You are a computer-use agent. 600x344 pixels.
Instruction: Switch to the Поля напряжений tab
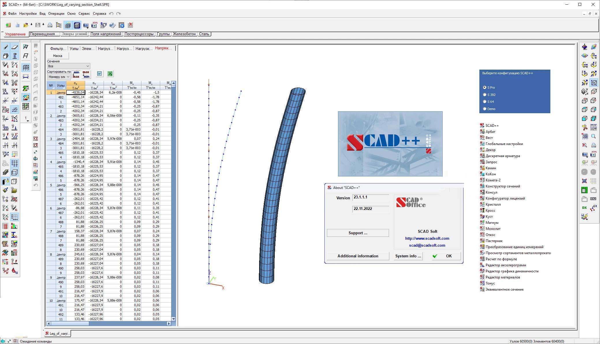(x=106, y=34)
